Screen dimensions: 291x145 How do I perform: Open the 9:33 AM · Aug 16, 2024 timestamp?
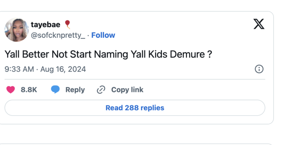coord(45,69)
